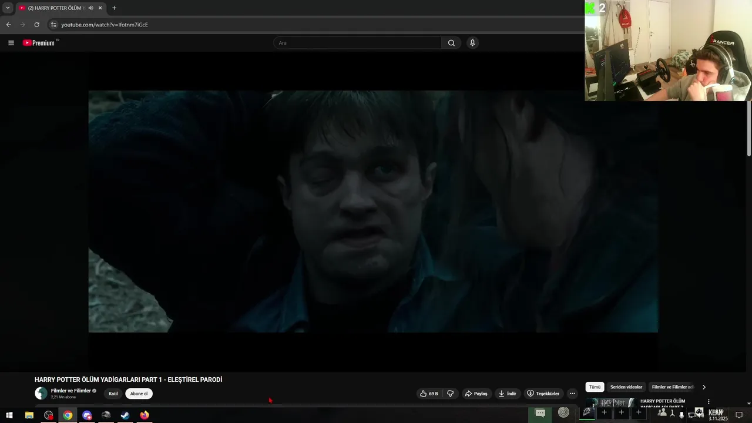This screenshot has width=752, height=423.
Task: Subscribe with the Abone ol button
Action: point(139,394)
